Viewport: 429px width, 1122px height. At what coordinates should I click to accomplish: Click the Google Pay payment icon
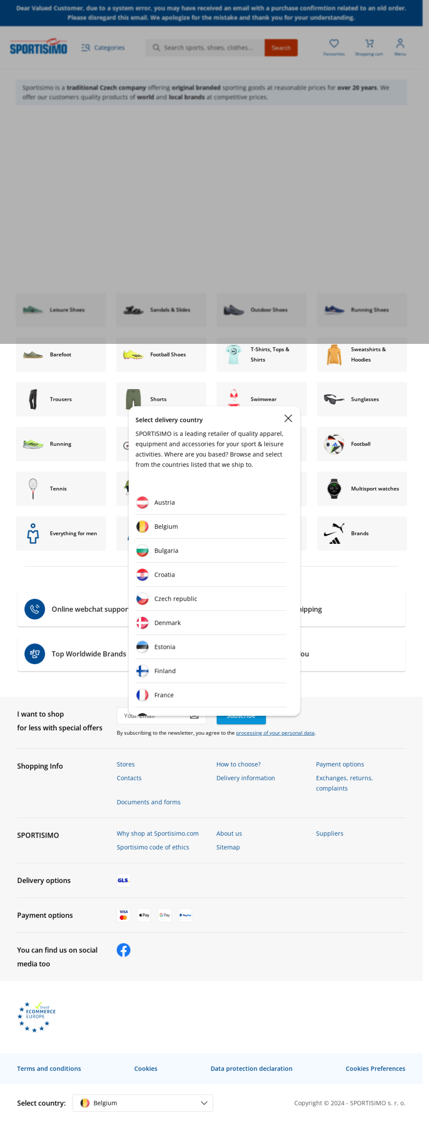click(165, 915)
